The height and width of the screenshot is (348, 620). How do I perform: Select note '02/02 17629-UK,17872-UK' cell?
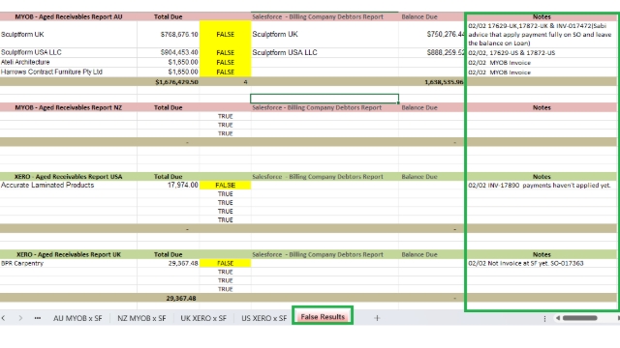[542, 35]
